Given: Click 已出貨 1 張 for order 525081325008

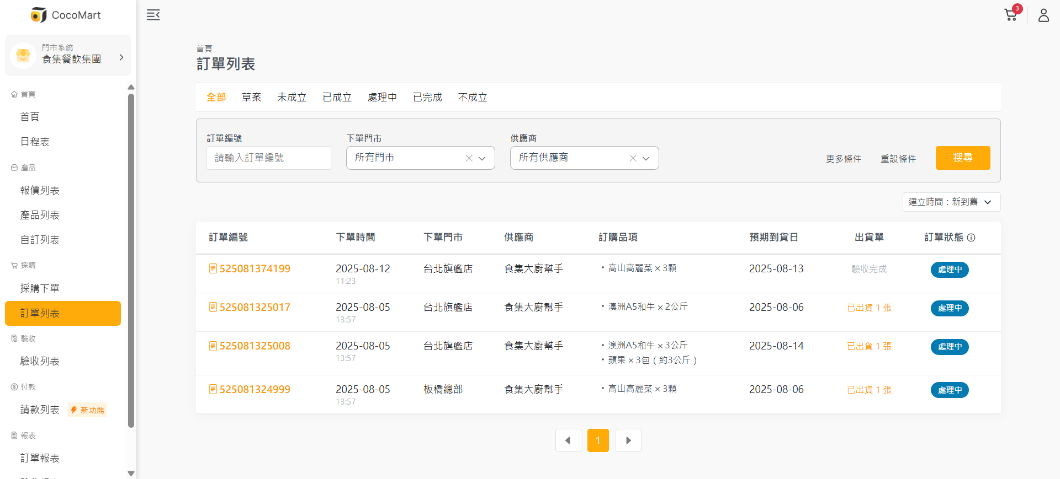Looking at the screenshot, I should tap(869, 346).
